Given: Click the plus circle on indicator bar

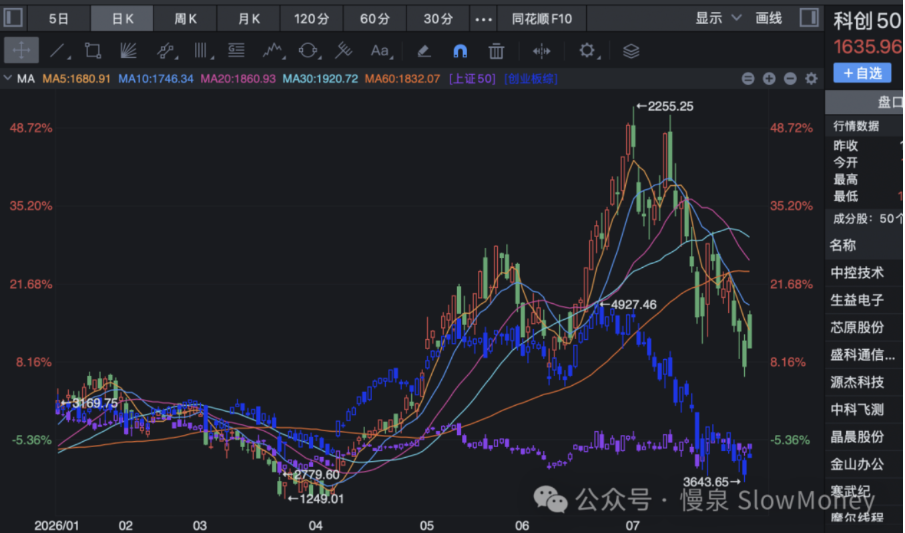Looking at the screenshot, I should 769,79.
